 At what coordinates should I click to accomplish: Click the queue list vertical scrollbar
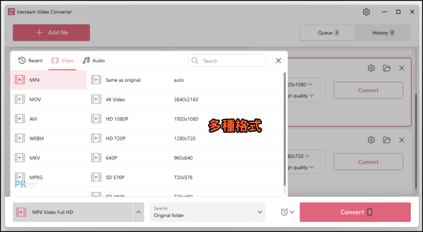pyautogui.click(x=415, y=141)
